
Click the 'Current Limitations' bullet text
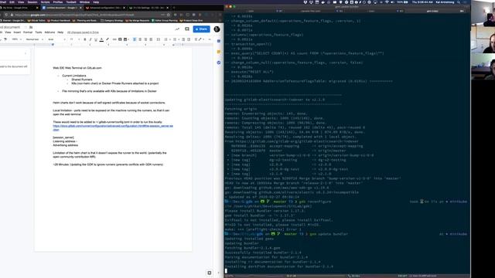coord(74,76)
